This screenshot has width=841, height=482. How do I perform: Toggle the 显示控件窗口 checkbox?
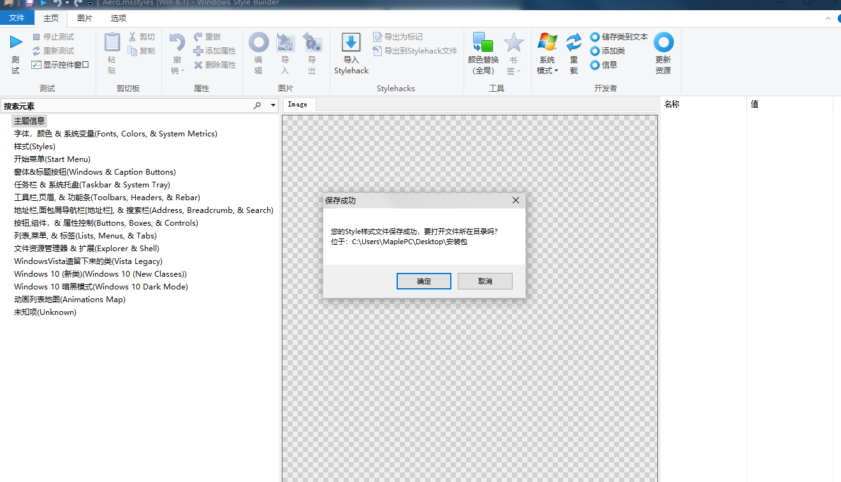(37, 65)
